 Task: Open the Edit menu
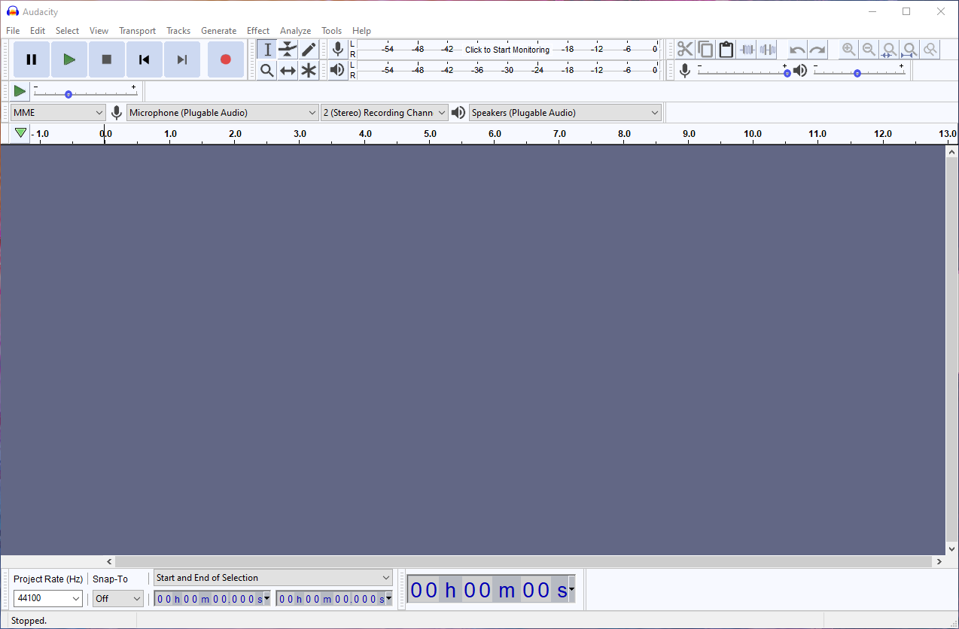[x=38, y=31]
